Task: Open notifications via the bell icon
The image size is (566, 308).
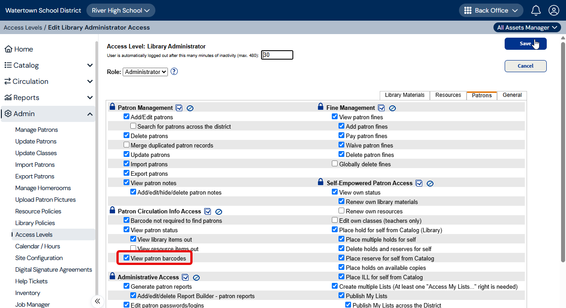Action: [536, 10]
